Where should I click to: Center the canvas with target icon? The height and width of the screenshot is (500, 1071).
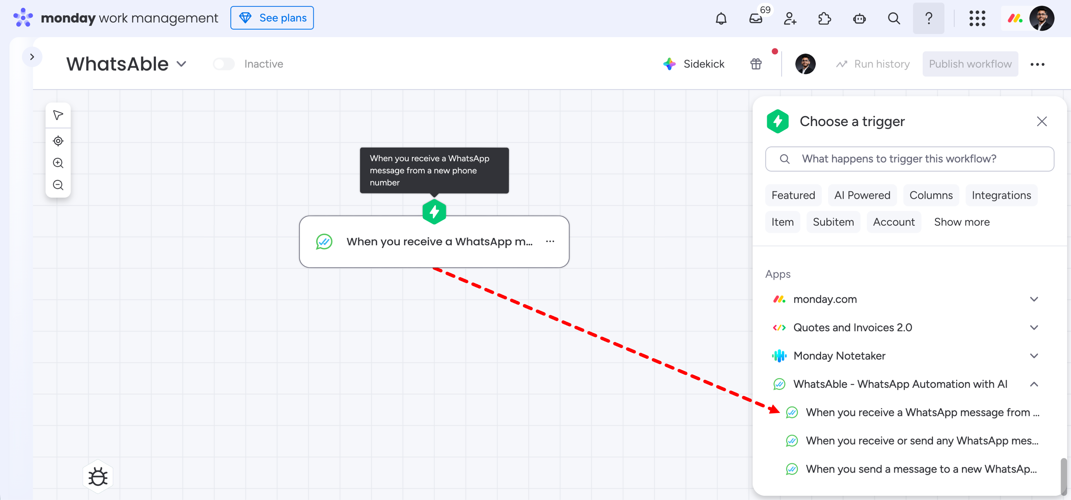(58, 141)
